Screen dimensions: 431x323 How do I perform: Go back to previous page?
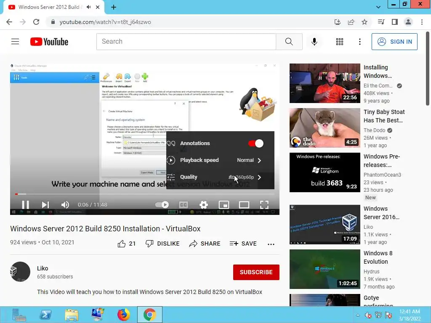tap(9, 22)
